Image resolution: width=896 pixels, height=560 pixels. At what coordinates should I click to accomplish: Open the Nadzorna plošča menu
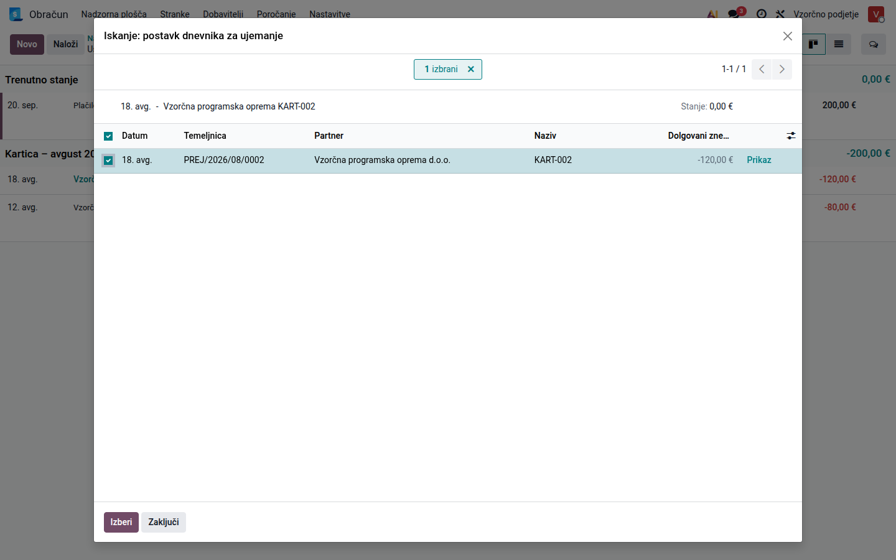point(114,14)
